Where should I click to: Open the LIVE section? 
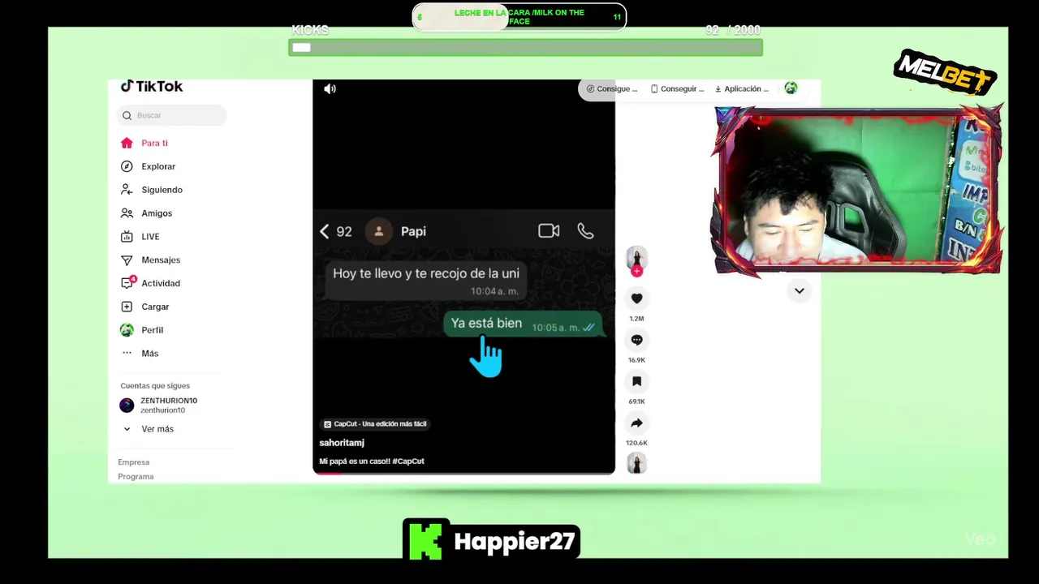click(150, 237)
